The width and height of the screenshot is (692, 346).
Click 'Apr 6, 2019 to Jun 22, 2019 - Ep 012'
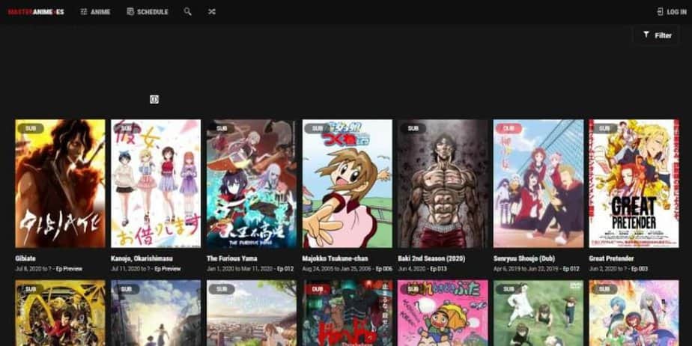point(536,269)
